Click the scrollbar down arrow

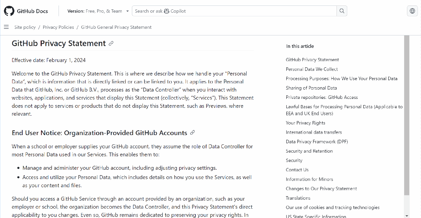pyautogui.click(x=407, y=216)
